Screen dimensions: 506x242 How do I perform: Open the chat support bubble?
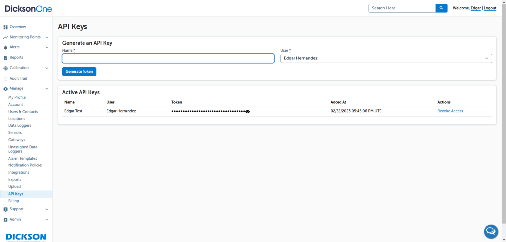491,231
